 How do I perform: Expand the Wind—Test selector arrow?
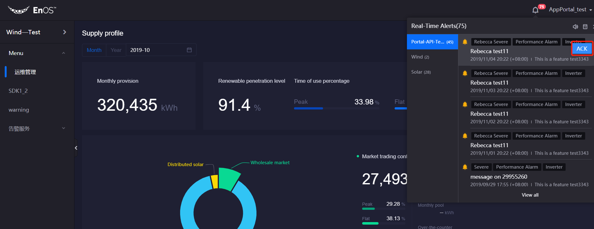pos(65,32)
